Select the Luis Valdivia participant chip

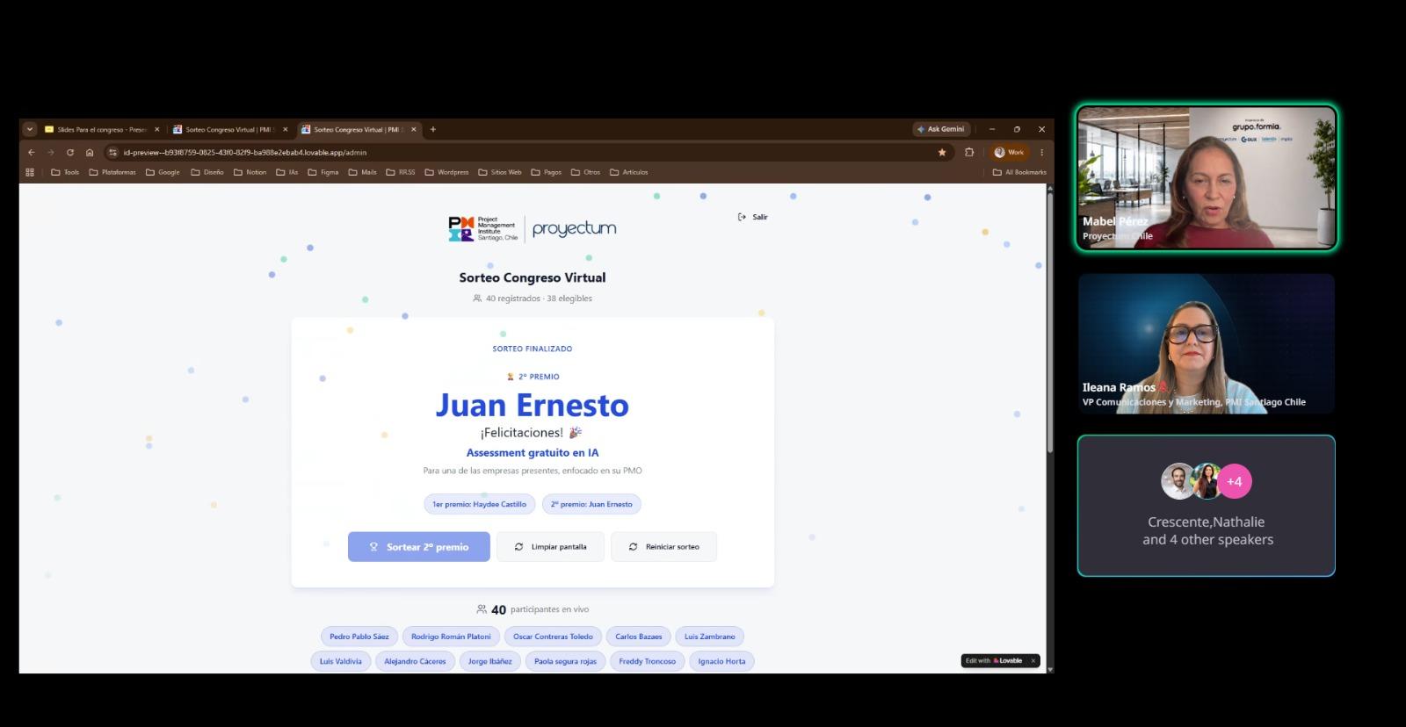[x=341, y=661]
